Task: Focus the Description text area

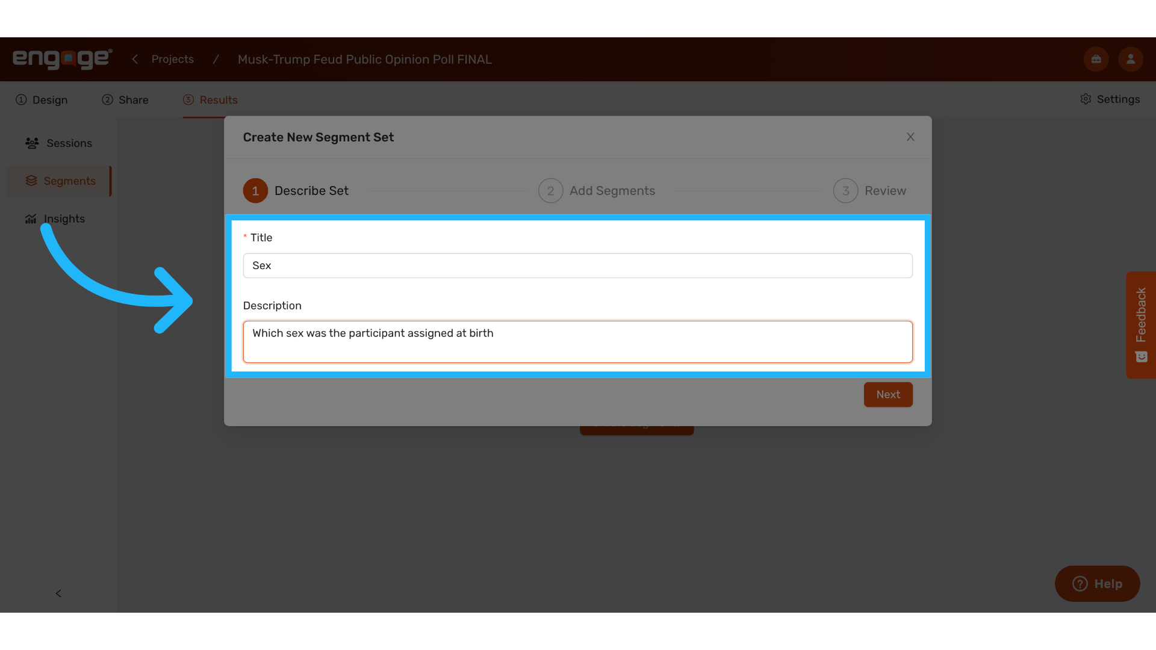Action: pyautogui.click(x=577, y=342)
